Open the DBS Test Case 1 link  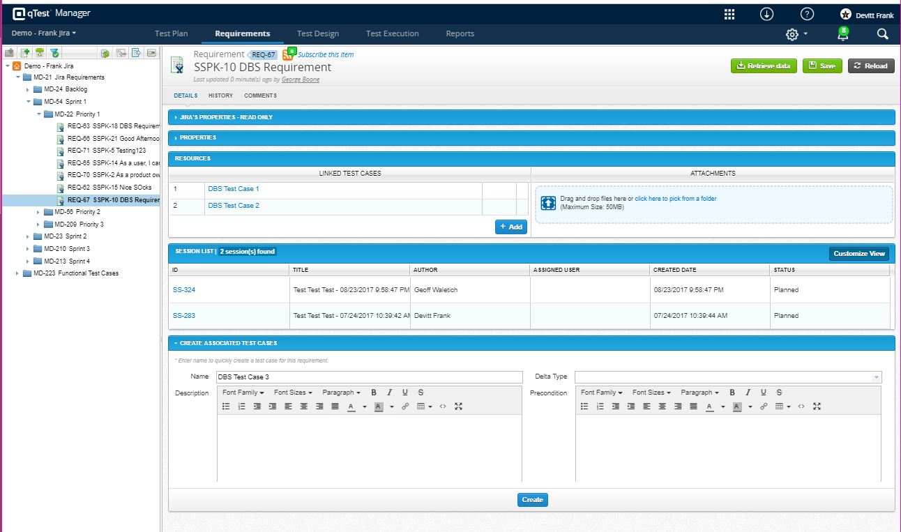coord(233,189)
